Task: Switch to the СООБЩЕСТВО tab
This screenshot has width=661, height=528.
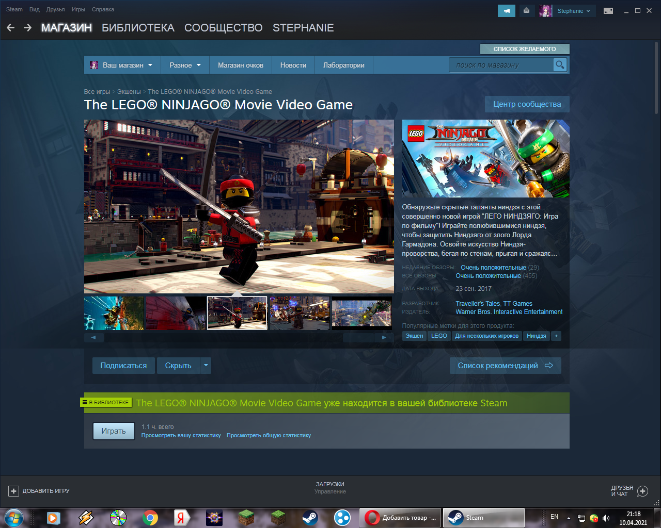Action: click(223, 28)
